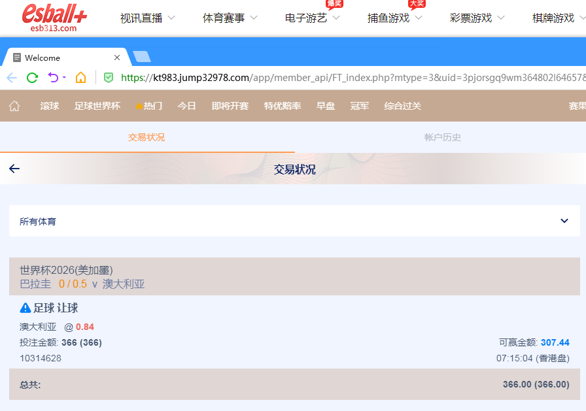The width and height of the screenshot is (586, 411).
Task: Click the bet amount 366 (366)
Action: click(x=82, y=342)
